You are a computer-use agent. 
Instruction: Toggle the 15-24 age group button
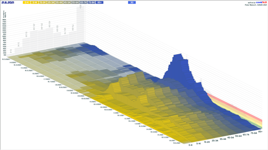[x=43, y=2]
